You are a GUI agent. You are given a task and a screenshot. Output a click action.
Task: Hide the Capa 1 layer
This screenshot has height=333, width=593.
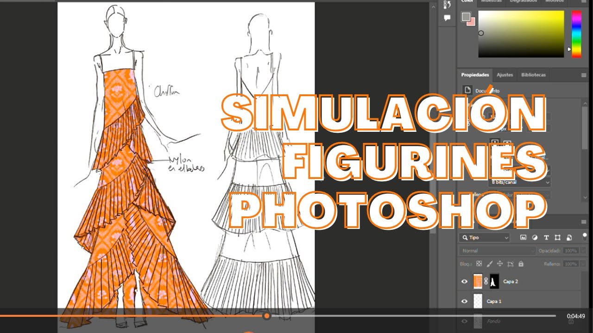click(x=464, y=301)
